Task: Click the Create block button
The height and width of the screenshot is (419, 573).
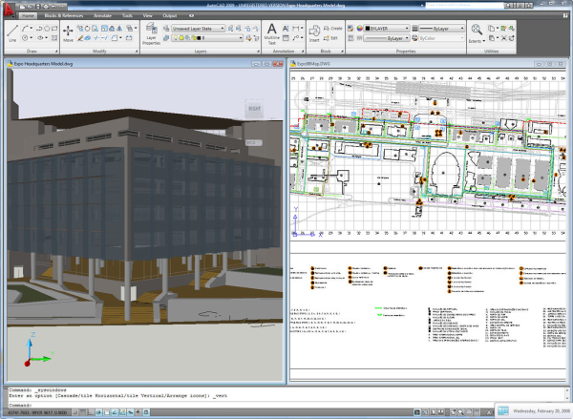Action: pos(333,29)
